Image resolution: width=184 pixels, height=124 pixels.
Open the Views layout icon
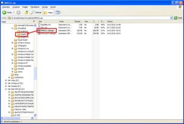(57, 12)
